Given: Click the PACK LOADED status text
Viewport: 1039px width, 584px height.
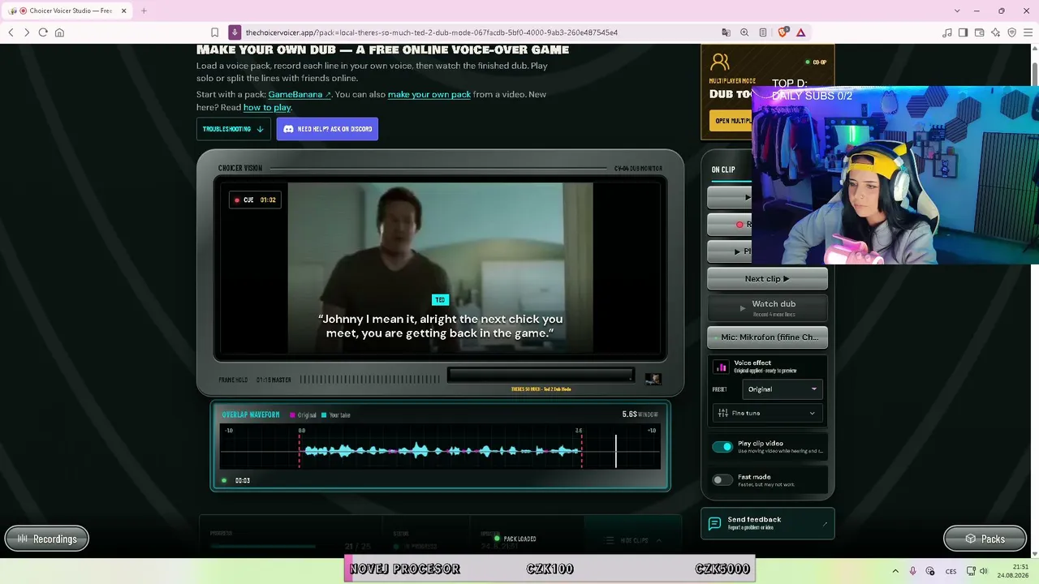Looking at the screenshot, I should 519,539.
